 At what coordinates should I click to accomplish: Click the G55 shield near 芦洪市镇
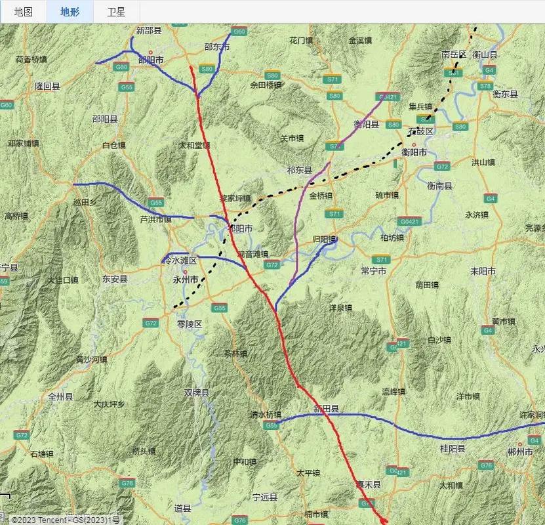156,202
